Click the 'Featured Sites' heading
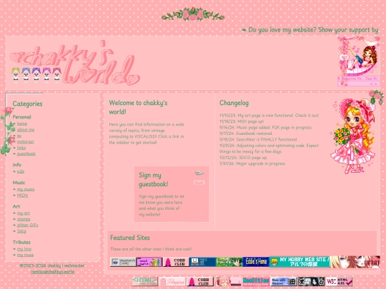Viewport: 386px width, 289px height. point(129,238)
